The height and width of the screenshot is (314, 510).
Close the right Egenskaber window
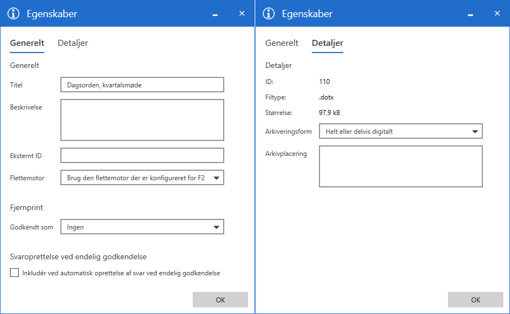click(497, 13)
